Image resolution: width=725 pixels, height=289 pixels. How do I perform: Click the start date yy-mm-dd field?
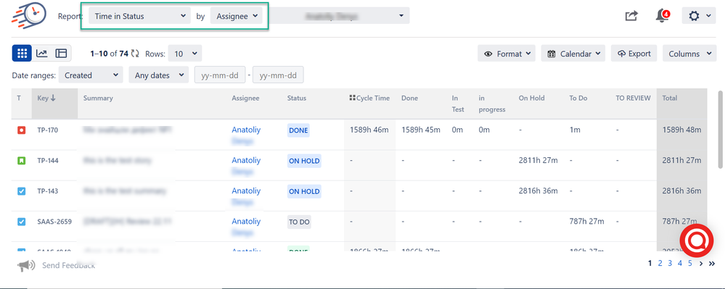pos(220,75)
